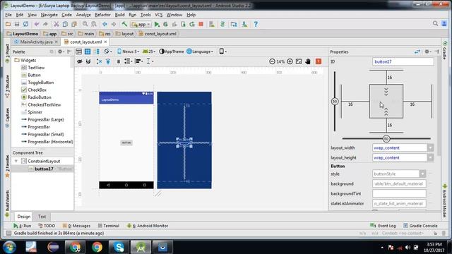The image size is (452, 254).
Task: Switch to the Text editor tab
Action: (42, 217)
